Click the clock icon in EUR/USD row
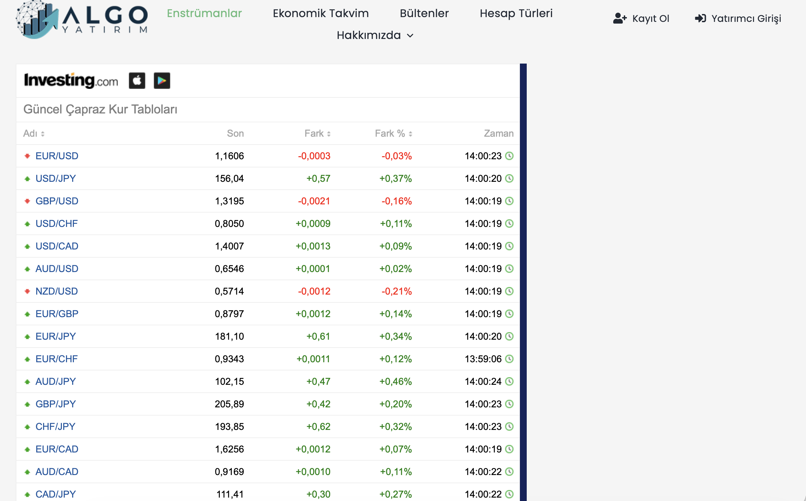The height and width of the screenshot is (501, 806). pyautogui.click(x=509, y=156)
